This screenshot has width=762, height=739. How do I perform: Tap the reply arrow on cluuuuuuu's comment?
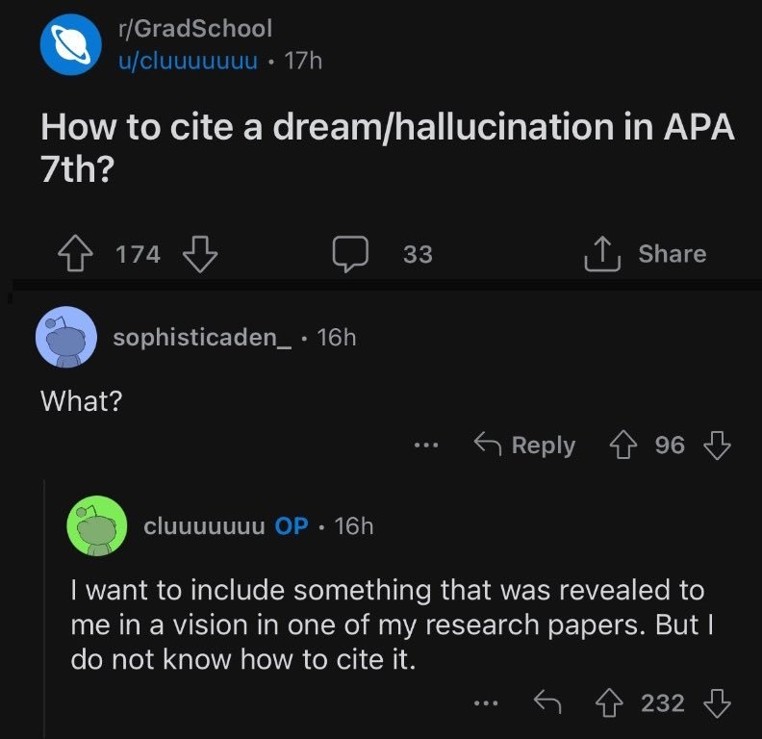[547, 702]
